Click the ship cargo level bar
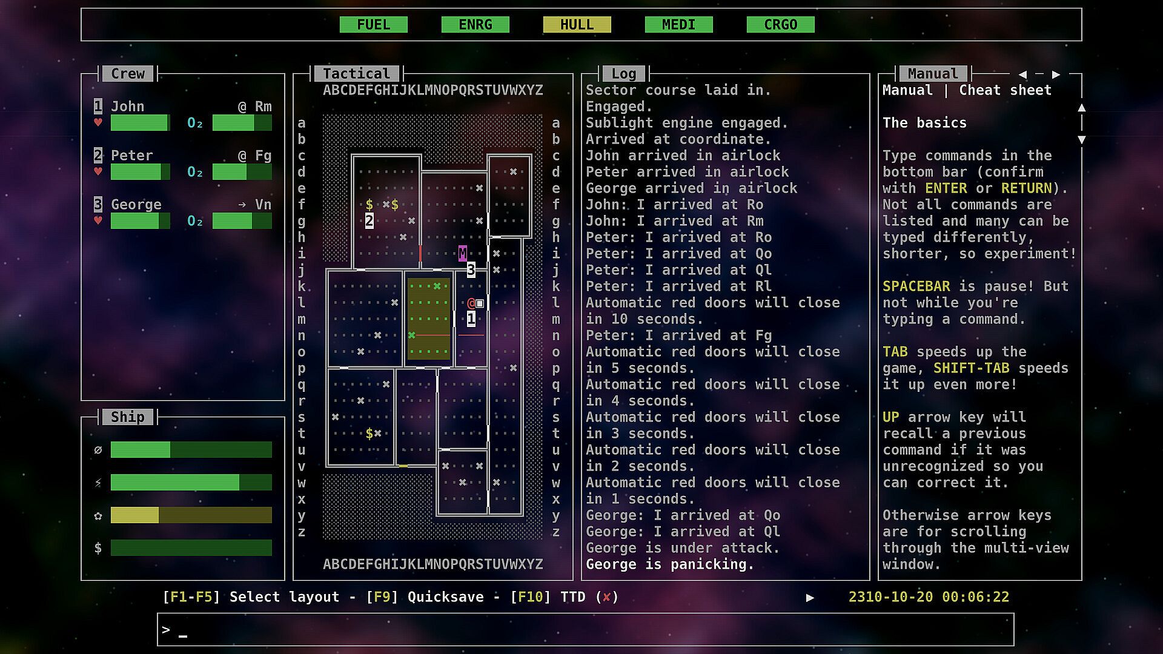Screen dimensions: 1163x654 coord(191,548)
